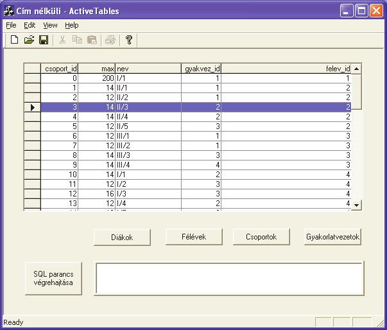Screen dimensions: 387x330
Task: Click gyakvez_id cell in row III/4
Action: click(x=201, y=165)
